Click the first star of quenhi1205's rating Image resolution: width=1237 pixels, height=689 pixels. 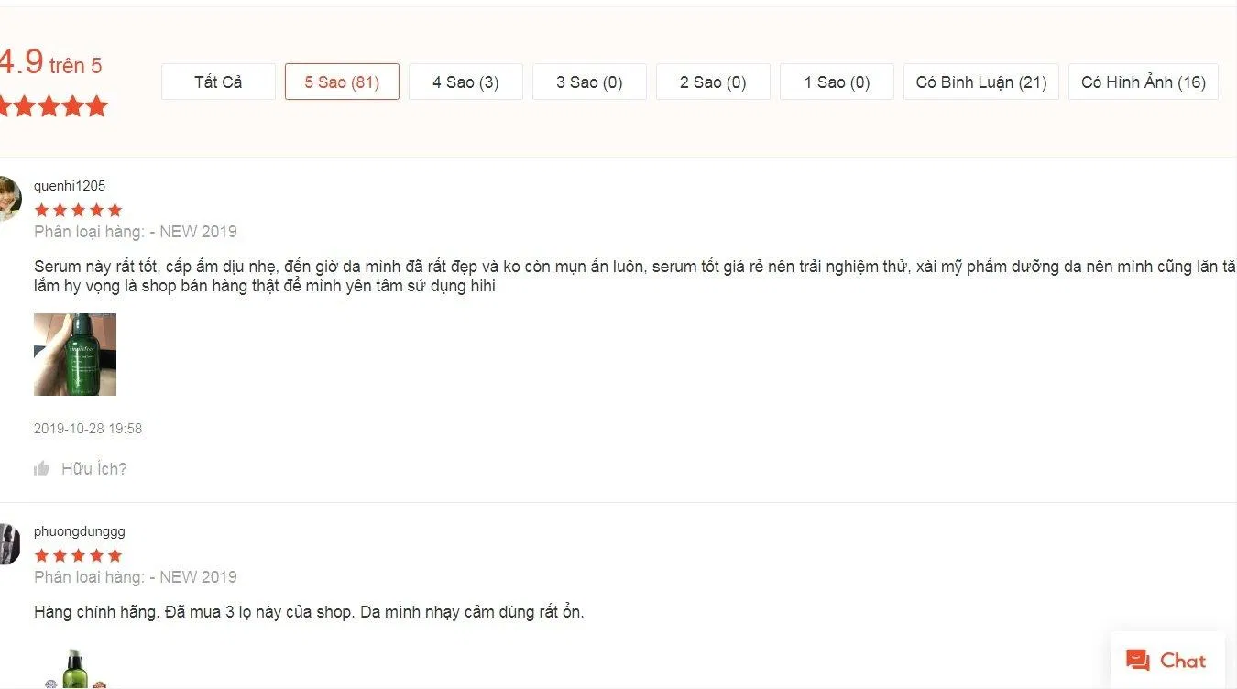[41, 210]
